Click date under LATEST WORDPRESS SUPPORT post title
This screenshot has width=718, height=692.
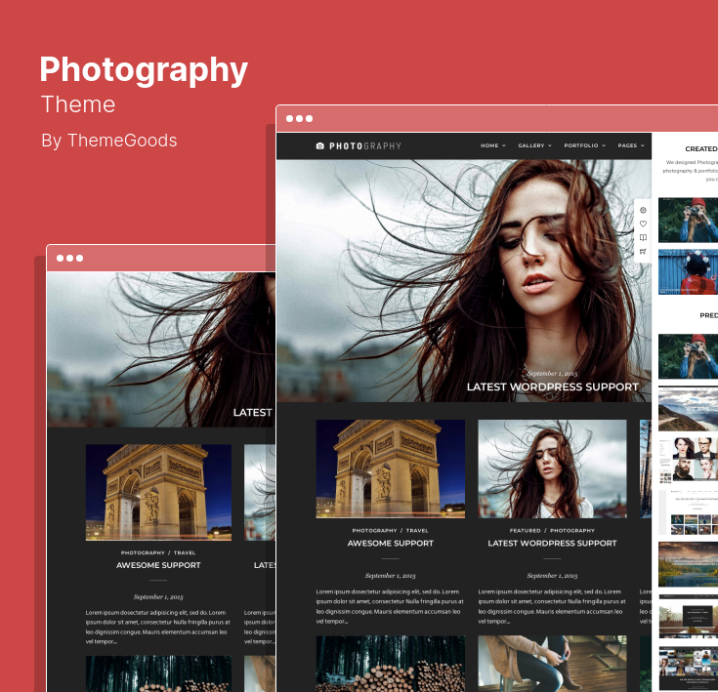[552, 576]
